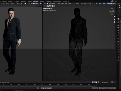Select solid shading in right viewport
121x91 pixels.
(x=112, y=4)
